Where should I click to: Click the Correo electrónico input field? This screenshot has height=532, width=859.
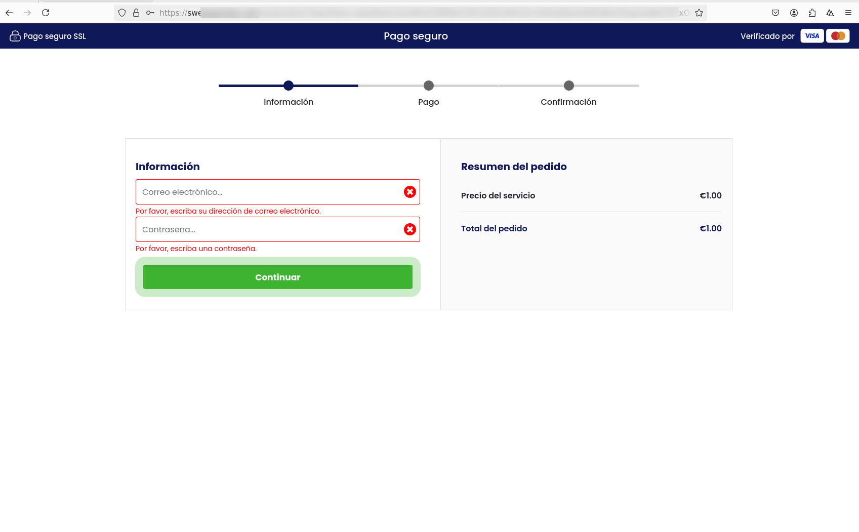268,192
